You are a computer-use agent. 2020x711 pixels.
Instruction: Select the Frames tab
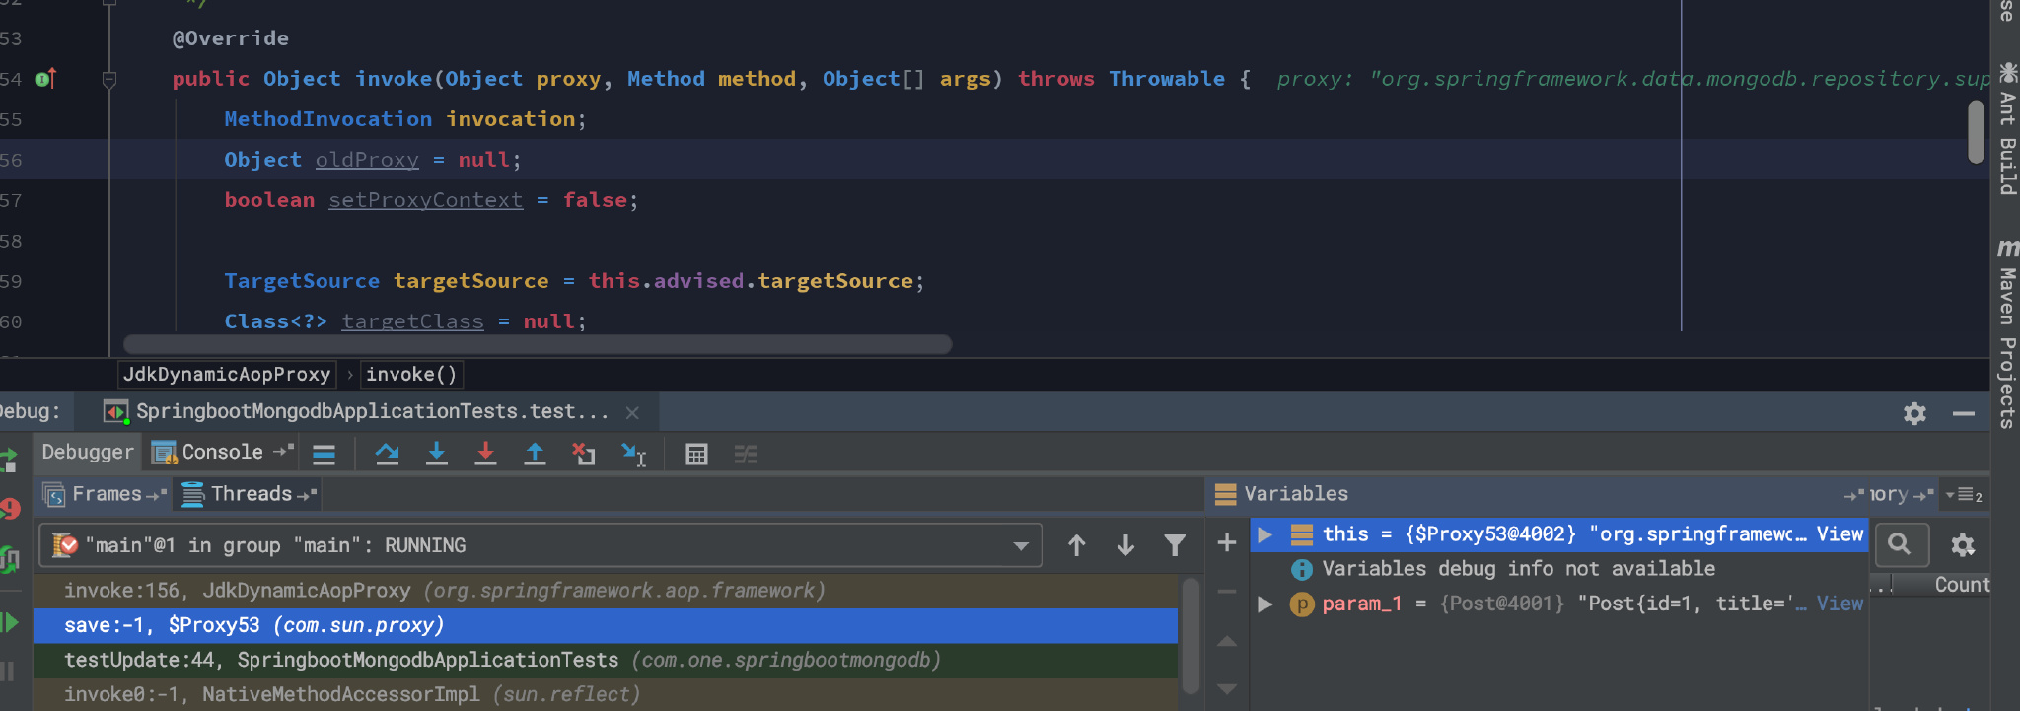106,494
